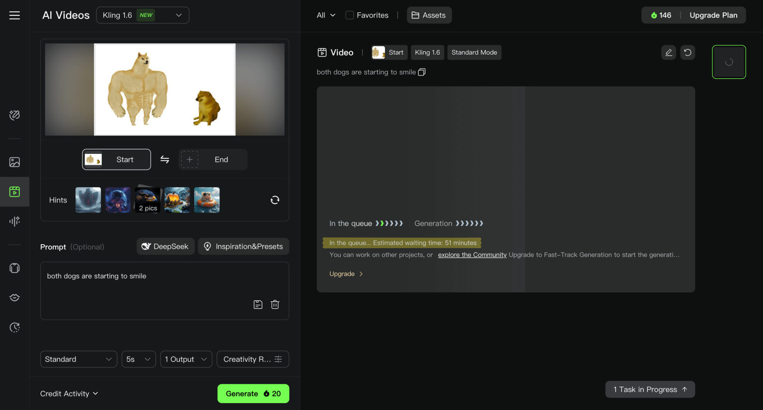Select the audio generation sidebar icon
This screenshot has height=410, width=763.
coord(14,221)
